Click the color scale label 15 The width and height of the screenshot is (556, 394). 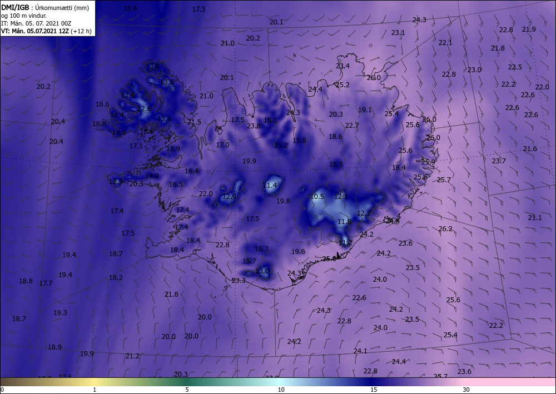click(x=374, y=390)
